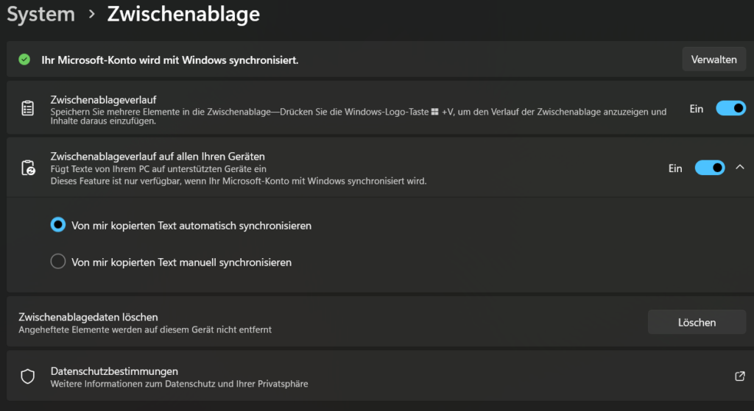Choose manual sync of copied text
754x411 pixels.
[x=58, y=262]
